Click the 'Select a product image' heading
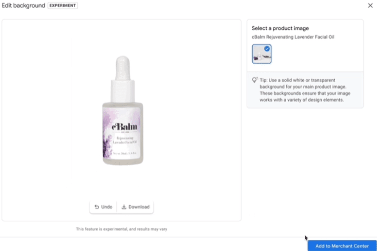 (280, 28)
